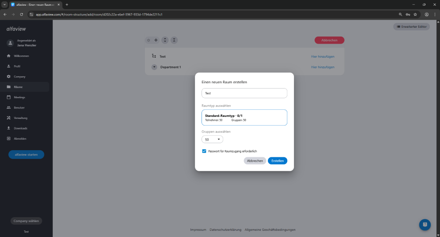The width and height of the screenshot is (440, 237).
Task: Click Abbrechen in the dialog
Action: coord(255,161)
